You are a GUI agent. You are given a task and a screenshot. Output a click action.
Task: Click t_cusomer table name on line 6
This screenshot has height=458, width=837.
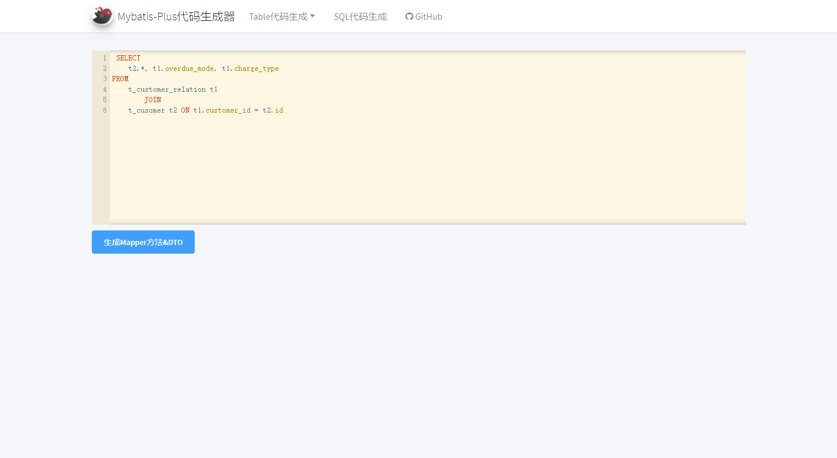point(146,110)
